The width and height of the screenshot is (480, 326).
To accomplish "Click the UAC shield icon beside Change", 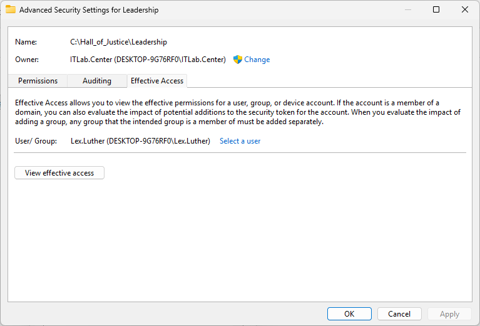I will point(238,60).
